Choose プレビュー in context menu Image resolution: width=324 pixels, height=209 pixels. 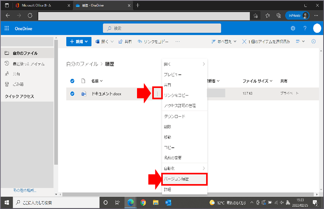(x=185, y=75)
